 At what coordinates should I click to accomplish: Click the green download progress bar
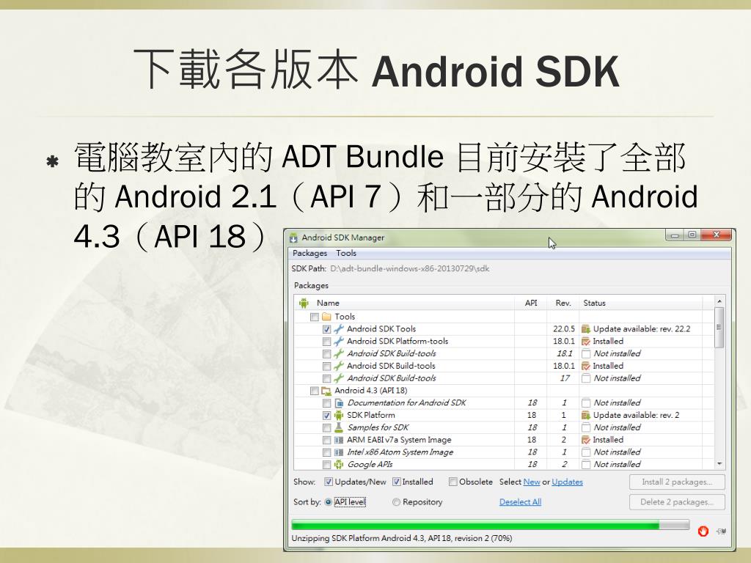point(491,525)
